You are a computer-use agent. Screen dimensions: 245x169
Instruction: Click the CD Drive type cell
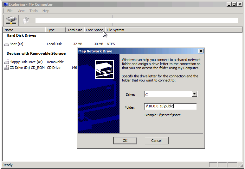point(54,68)
